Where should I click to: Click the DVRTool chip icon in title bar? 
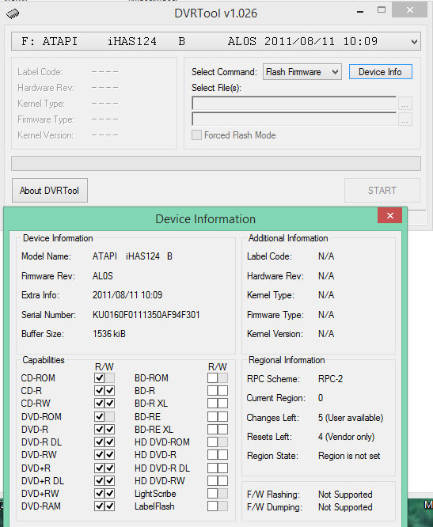pos(13,13)
